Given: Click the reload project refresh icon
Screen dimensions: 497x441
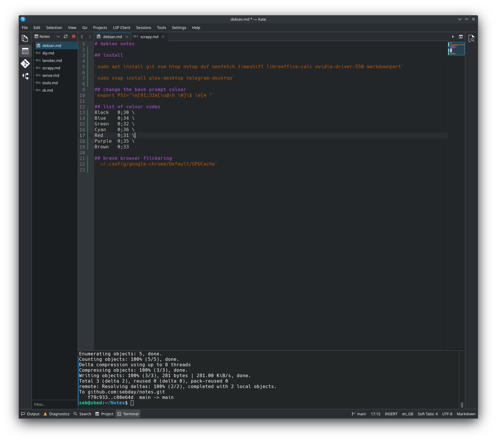Looking at the screenshot, I should click(66, 36).
